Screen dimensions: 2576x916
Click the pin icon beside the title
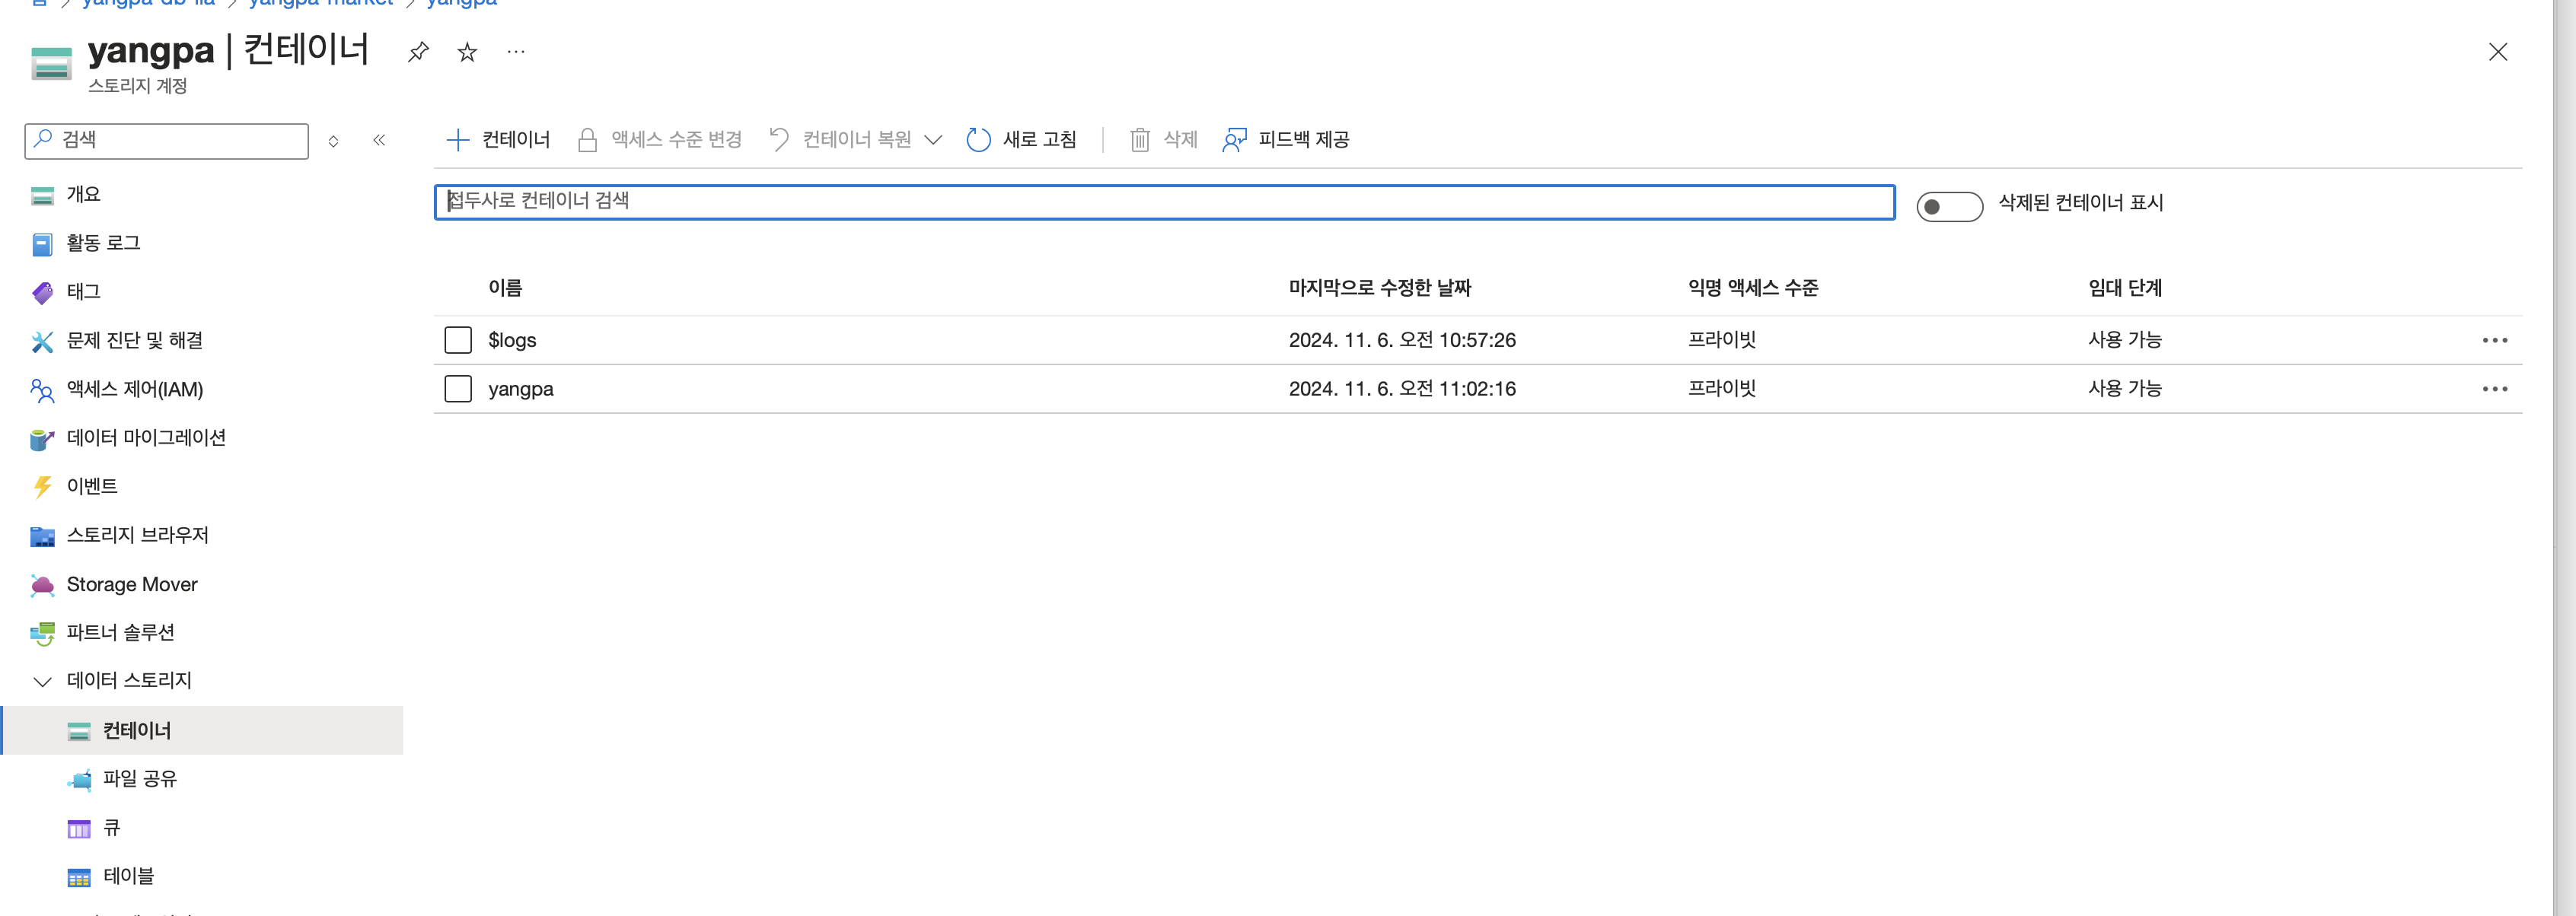(418, 52)
